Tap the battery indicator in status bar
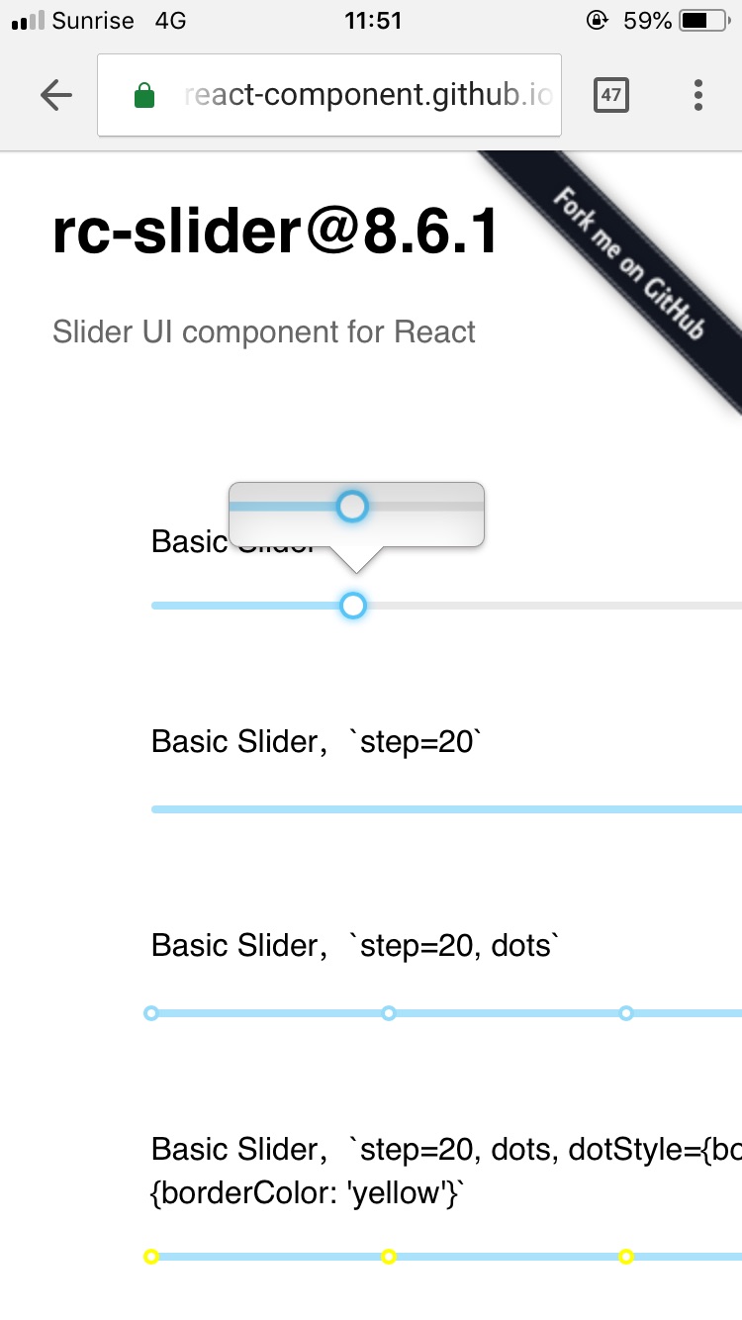Image resolution: width=742 pixels, height=1320 pixels. (706, 20)
